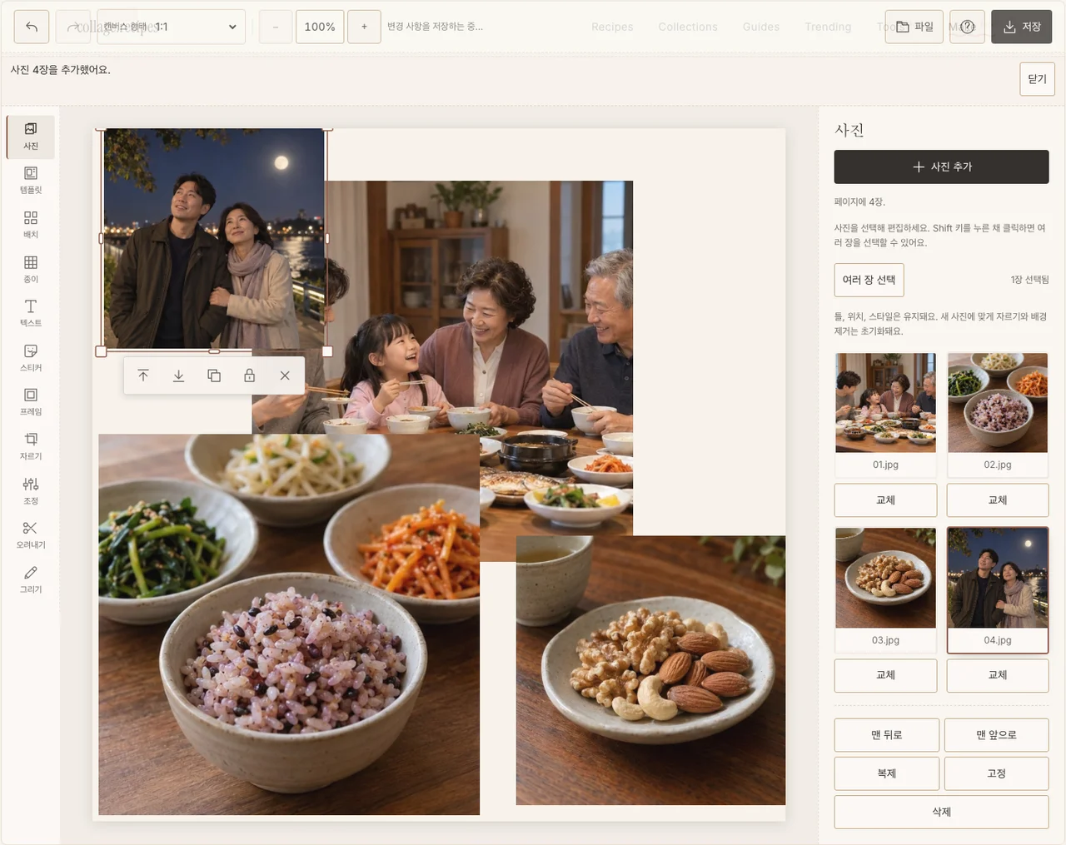Open the 파일 file menu button

[914, 27]
